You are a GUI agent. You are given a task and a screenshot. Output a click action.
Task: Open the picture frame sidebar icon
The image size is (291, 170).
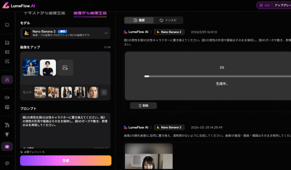tap(7, 107)
